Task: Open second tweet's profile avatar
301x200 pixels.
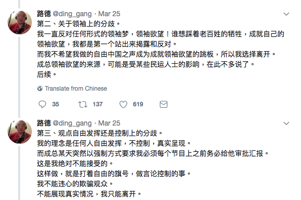Action: (x=20, y=132)
